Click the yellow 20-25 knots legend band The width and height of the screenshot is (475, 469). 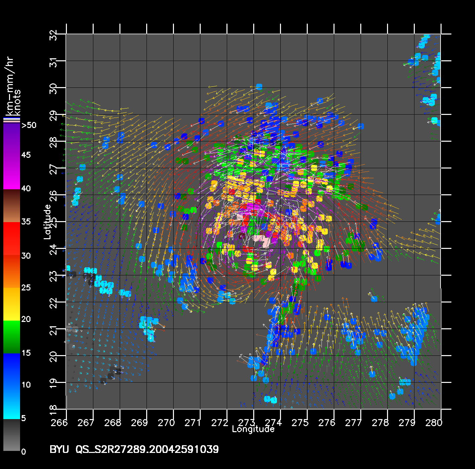[x=12, y=304]
